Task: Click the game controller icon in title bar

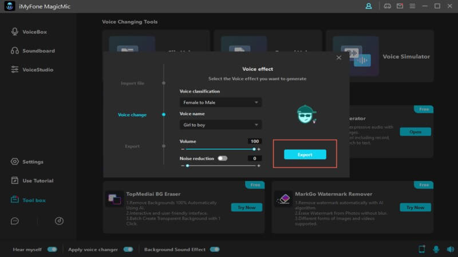Action: [388, 6]
